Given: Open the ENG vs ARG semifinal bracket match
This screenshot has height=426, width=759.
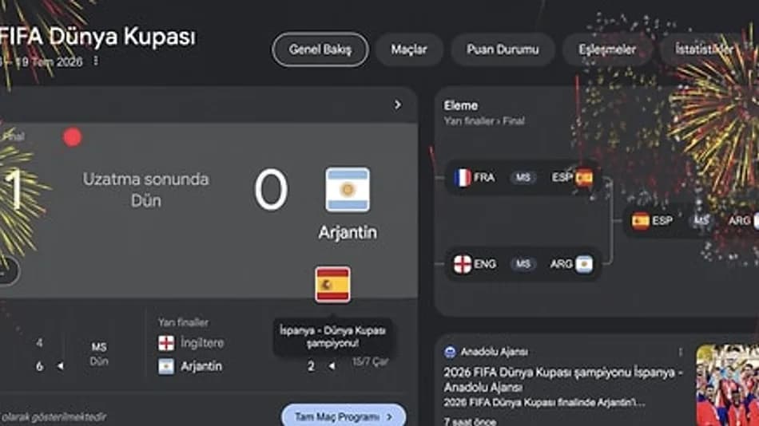Looking at the screenshot, I should [523, 264].
